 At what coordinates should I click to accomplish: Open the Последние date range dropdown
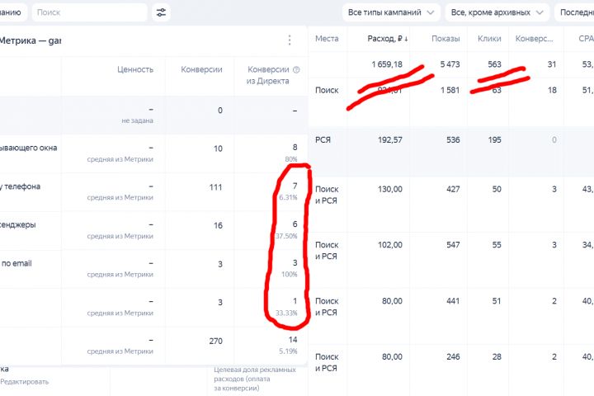(577, 12)
